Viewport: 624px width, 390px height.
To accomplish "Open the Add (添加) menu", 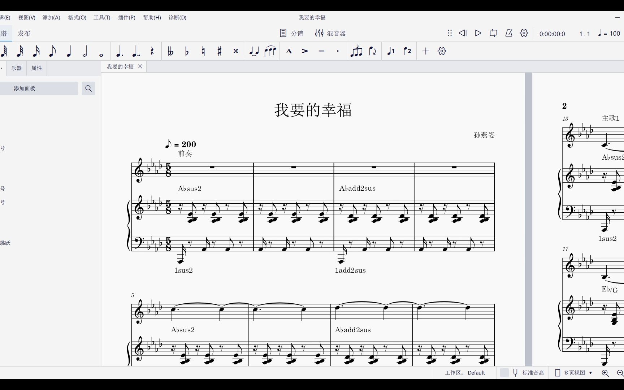I will click(x=51, y=17).
